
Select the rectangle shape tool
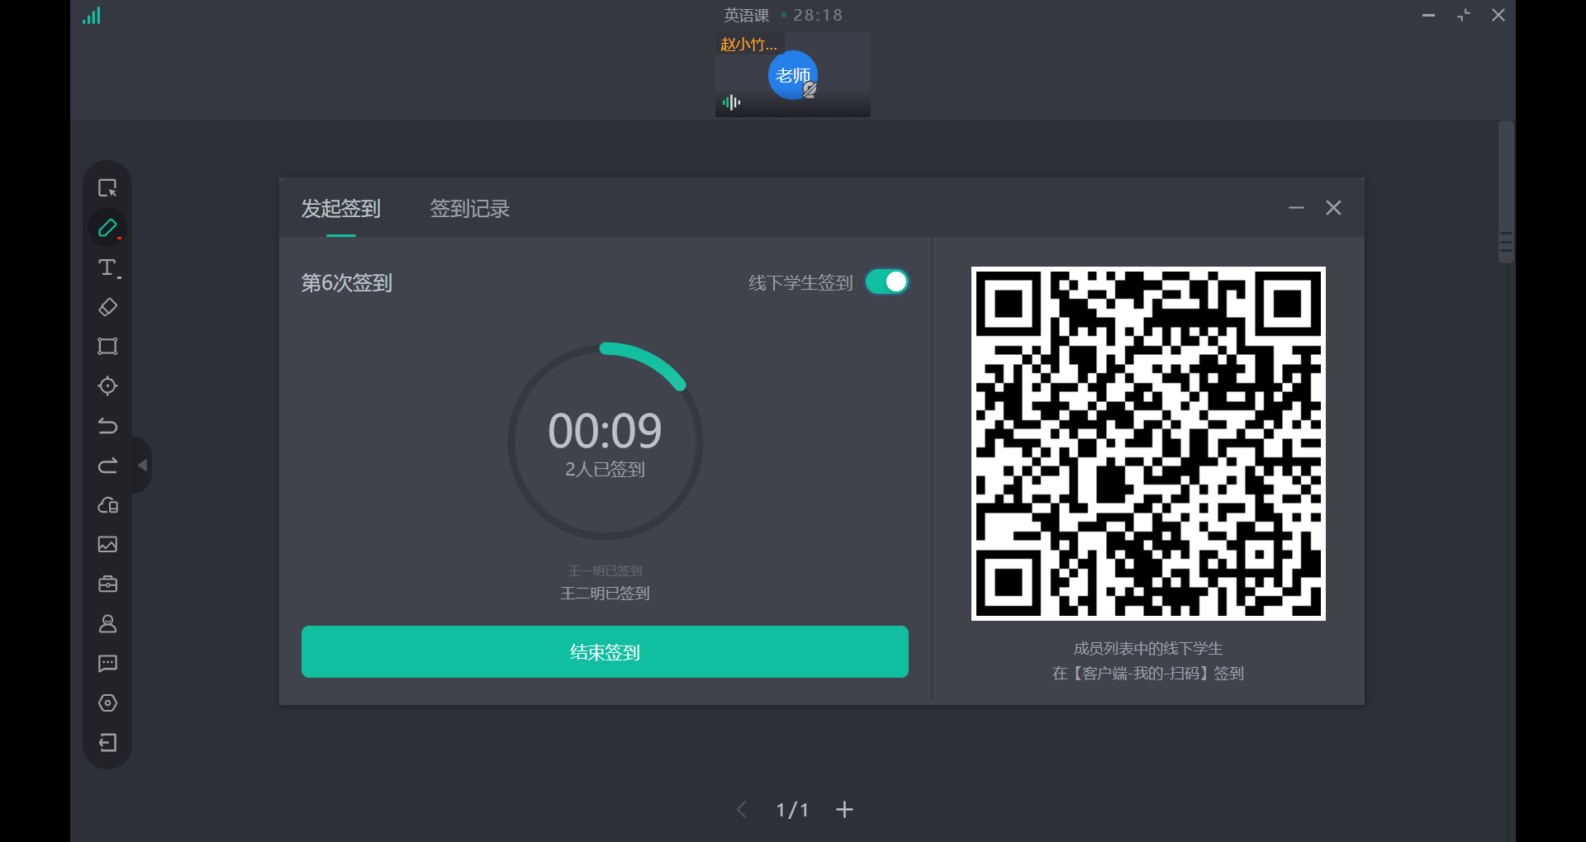pos(107,347)
